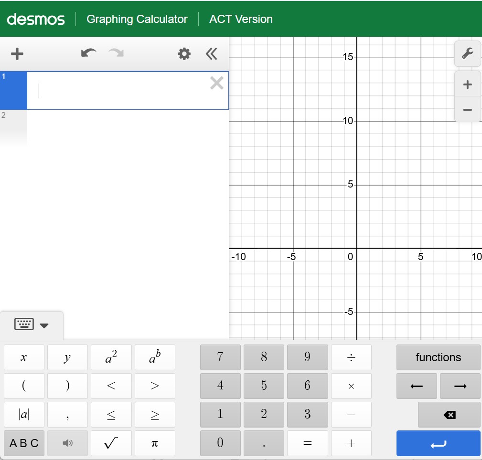Click the redo arrow icon
This screenshot has height=460, width=482.
[116, 53]
